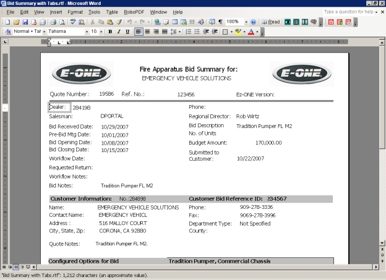The width and height of the screenshot is (386, 280).
Task: Toggle underline formatting
Action: point(127,32)
